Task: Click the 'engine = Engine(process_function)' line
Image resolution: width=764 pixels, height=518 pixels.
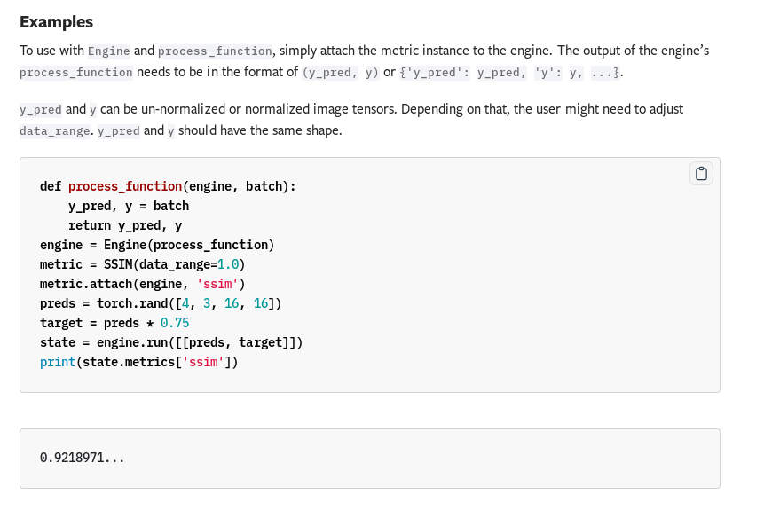Action: point(157,245)
